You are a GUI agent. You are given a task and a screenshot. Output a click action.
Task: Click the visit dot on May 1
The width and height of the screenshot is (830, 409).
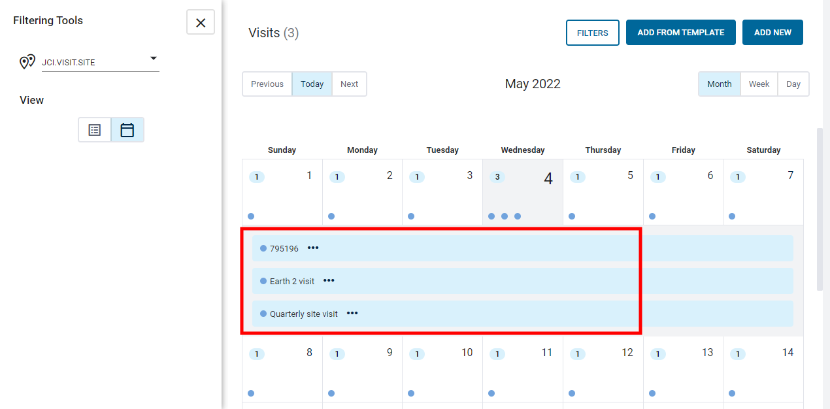tap(251, 216)
